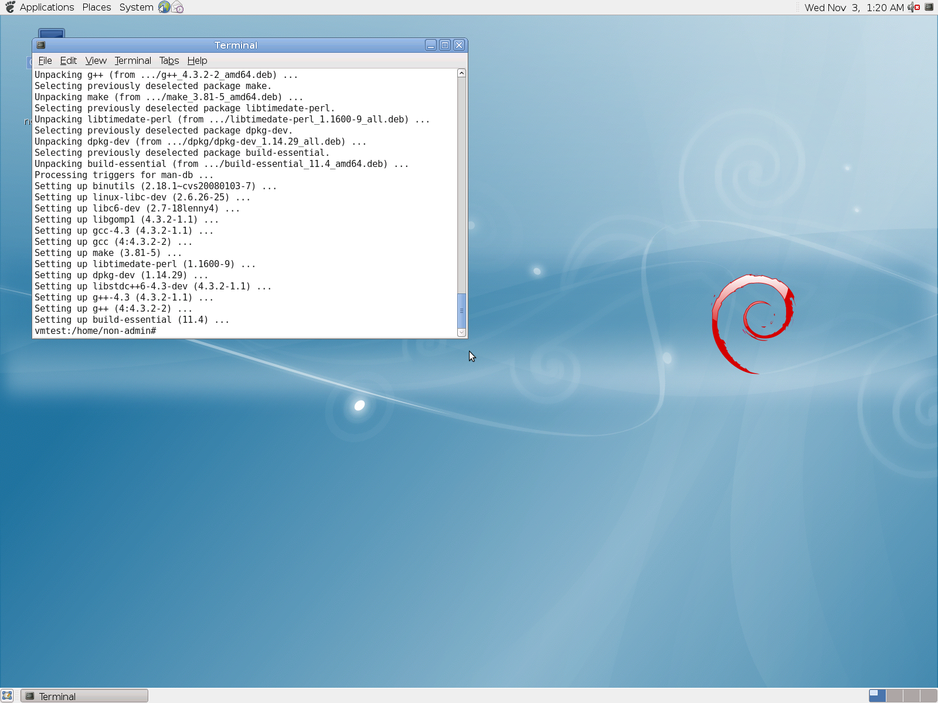This screenshot has width=938, height=703.
Task: Click the terminal scrollbar up arrow
Action: 461,73
